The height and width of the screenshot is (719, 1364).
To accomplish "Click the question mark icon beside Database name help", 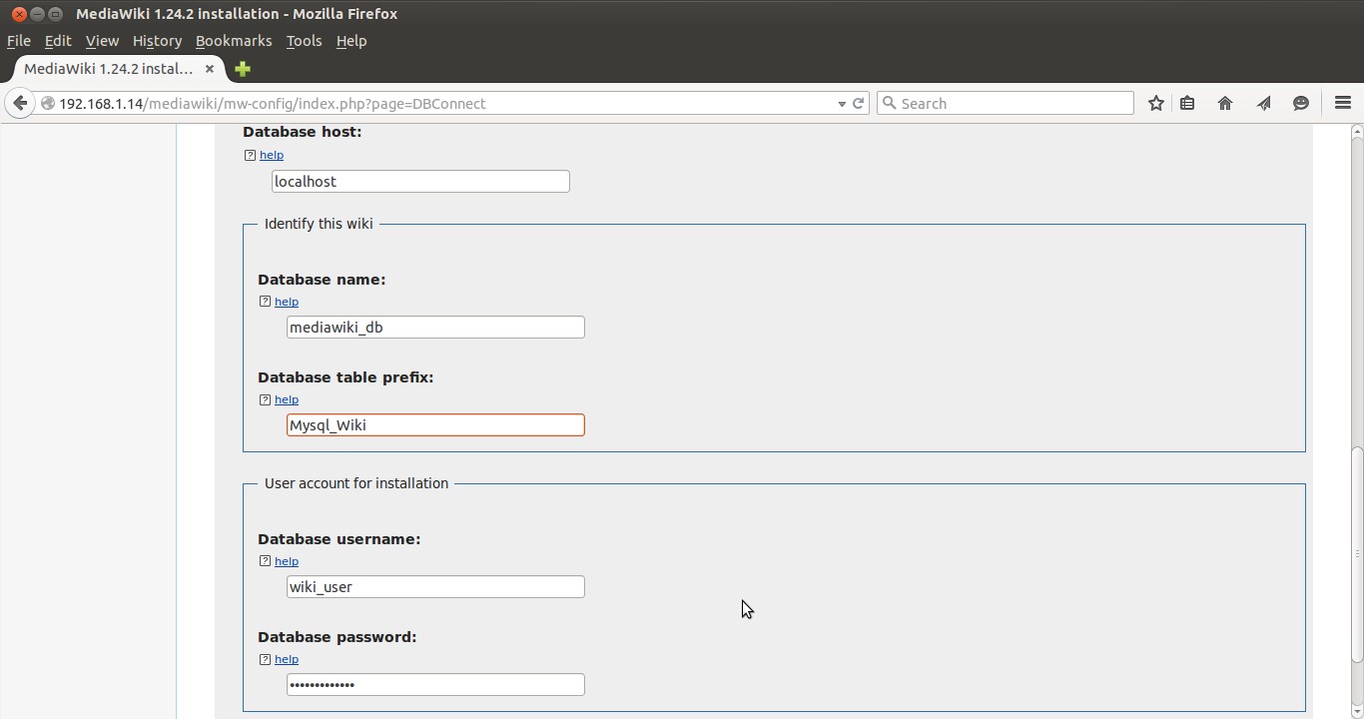I will tap(265, 301).
